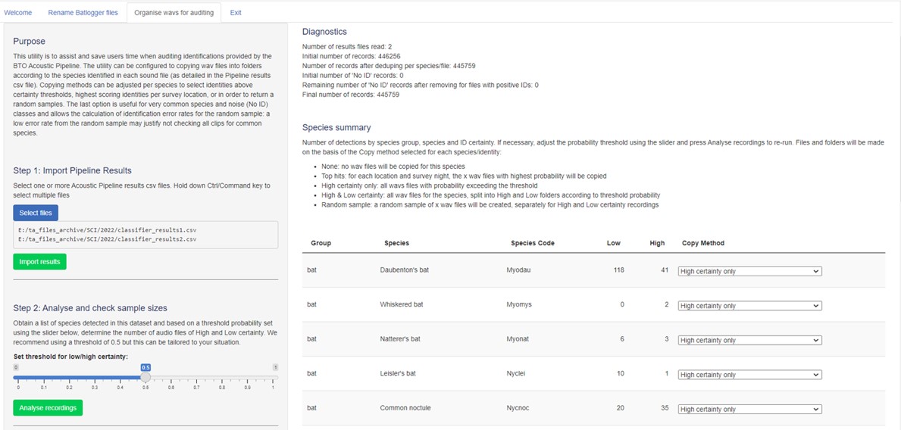901x430 pixels.
Task: Open the Welcome tab
Action: click(18, 13)
